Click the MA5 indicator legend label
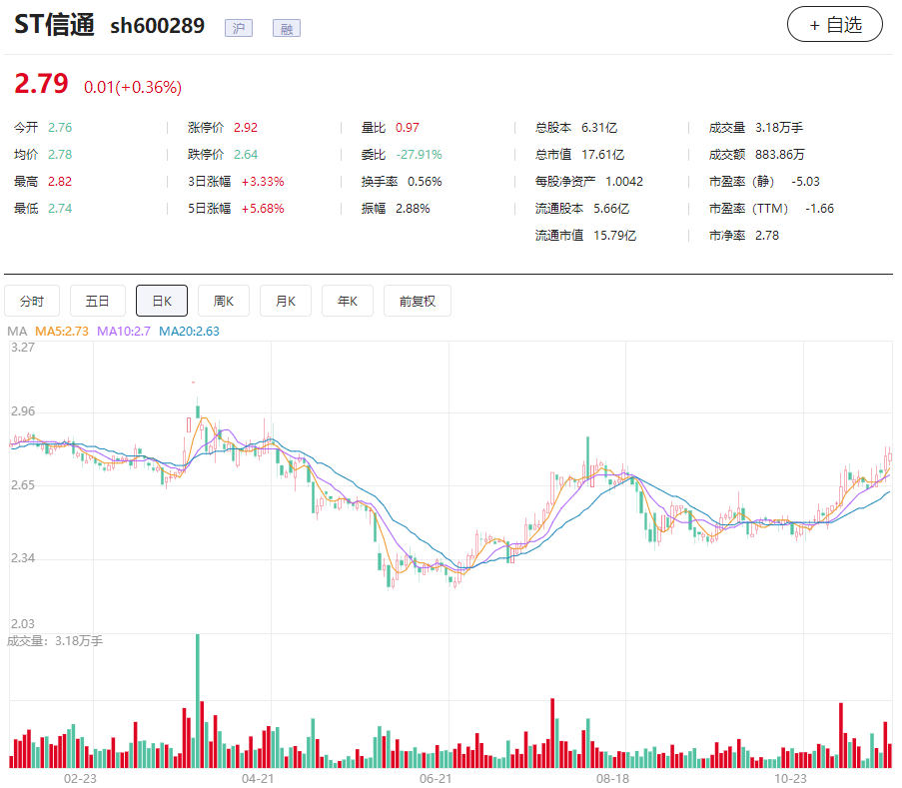Image resolution: width=902 pixels, height=788 pixels. coord(63,332)
